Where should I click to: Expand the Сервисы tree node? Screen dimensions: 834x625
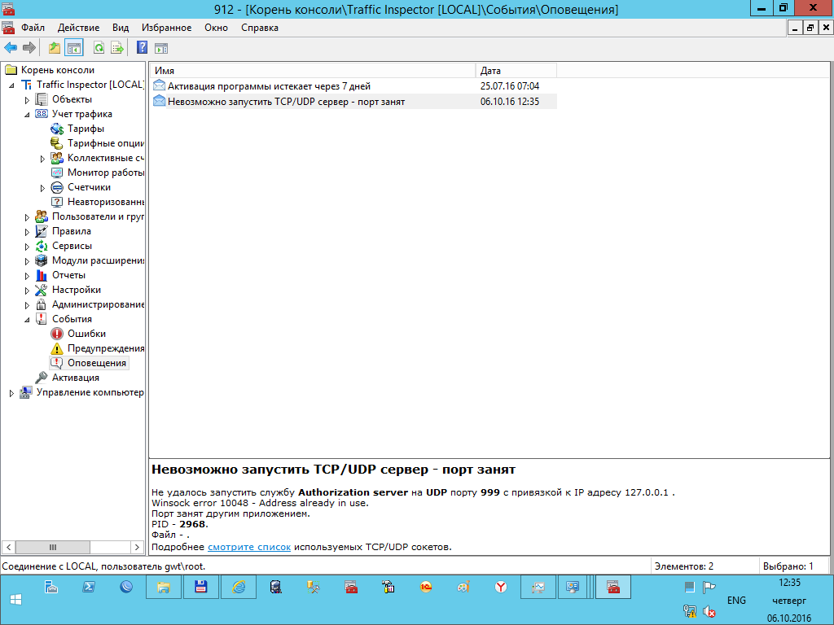(27, 246)
